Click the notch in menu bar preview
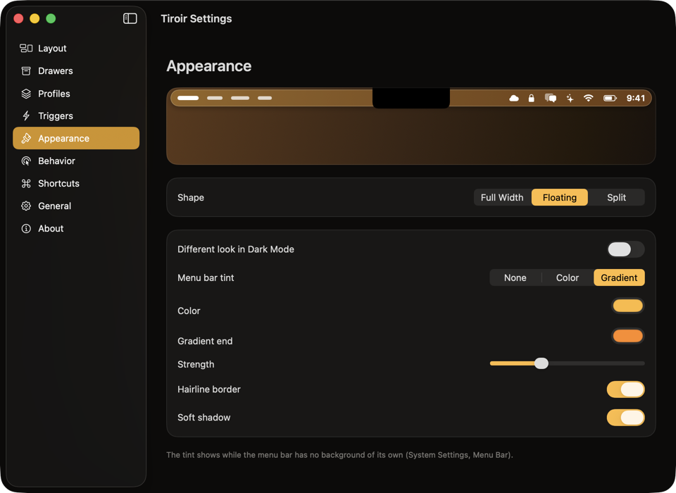The height and width of the screenshot is (493, 676). (411, 98)
